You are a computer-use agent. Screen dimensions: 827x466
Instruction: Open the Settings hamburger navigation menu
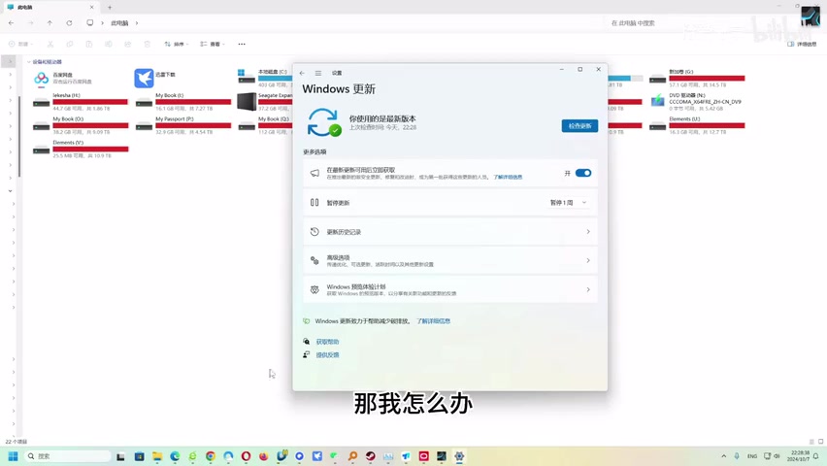(x=318, y=73)
